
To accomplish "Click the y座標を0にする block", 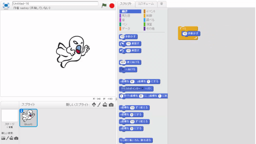I will [x=131, y=129].
